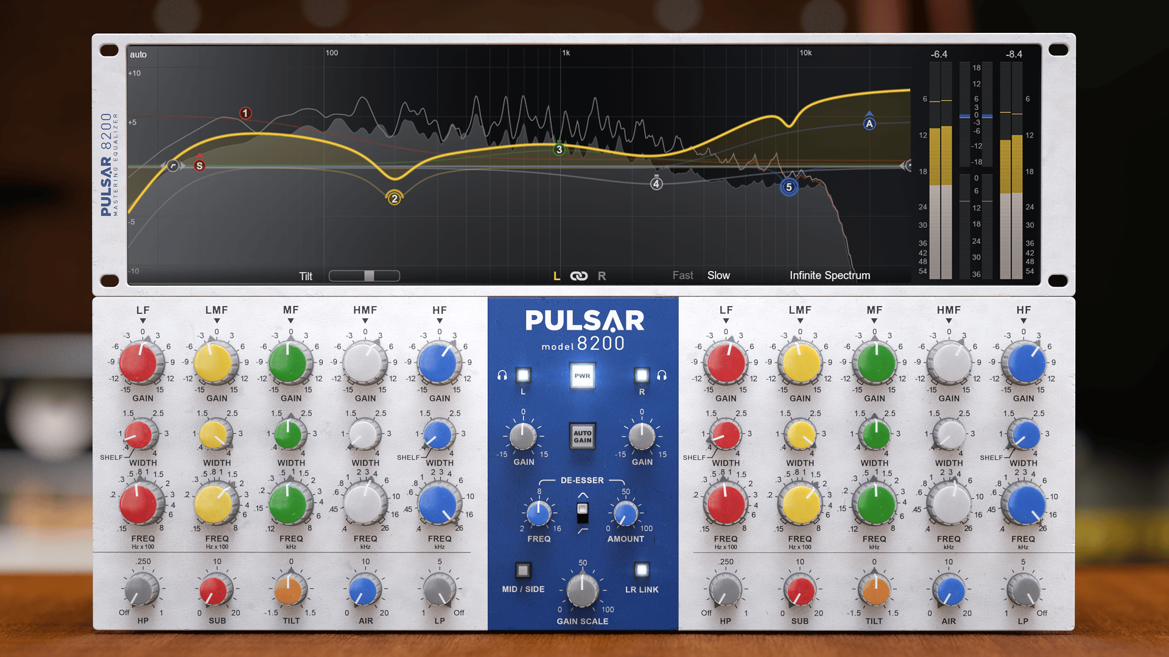
Task: Select blue EQ band node 5
Action: tap(789, 187)
